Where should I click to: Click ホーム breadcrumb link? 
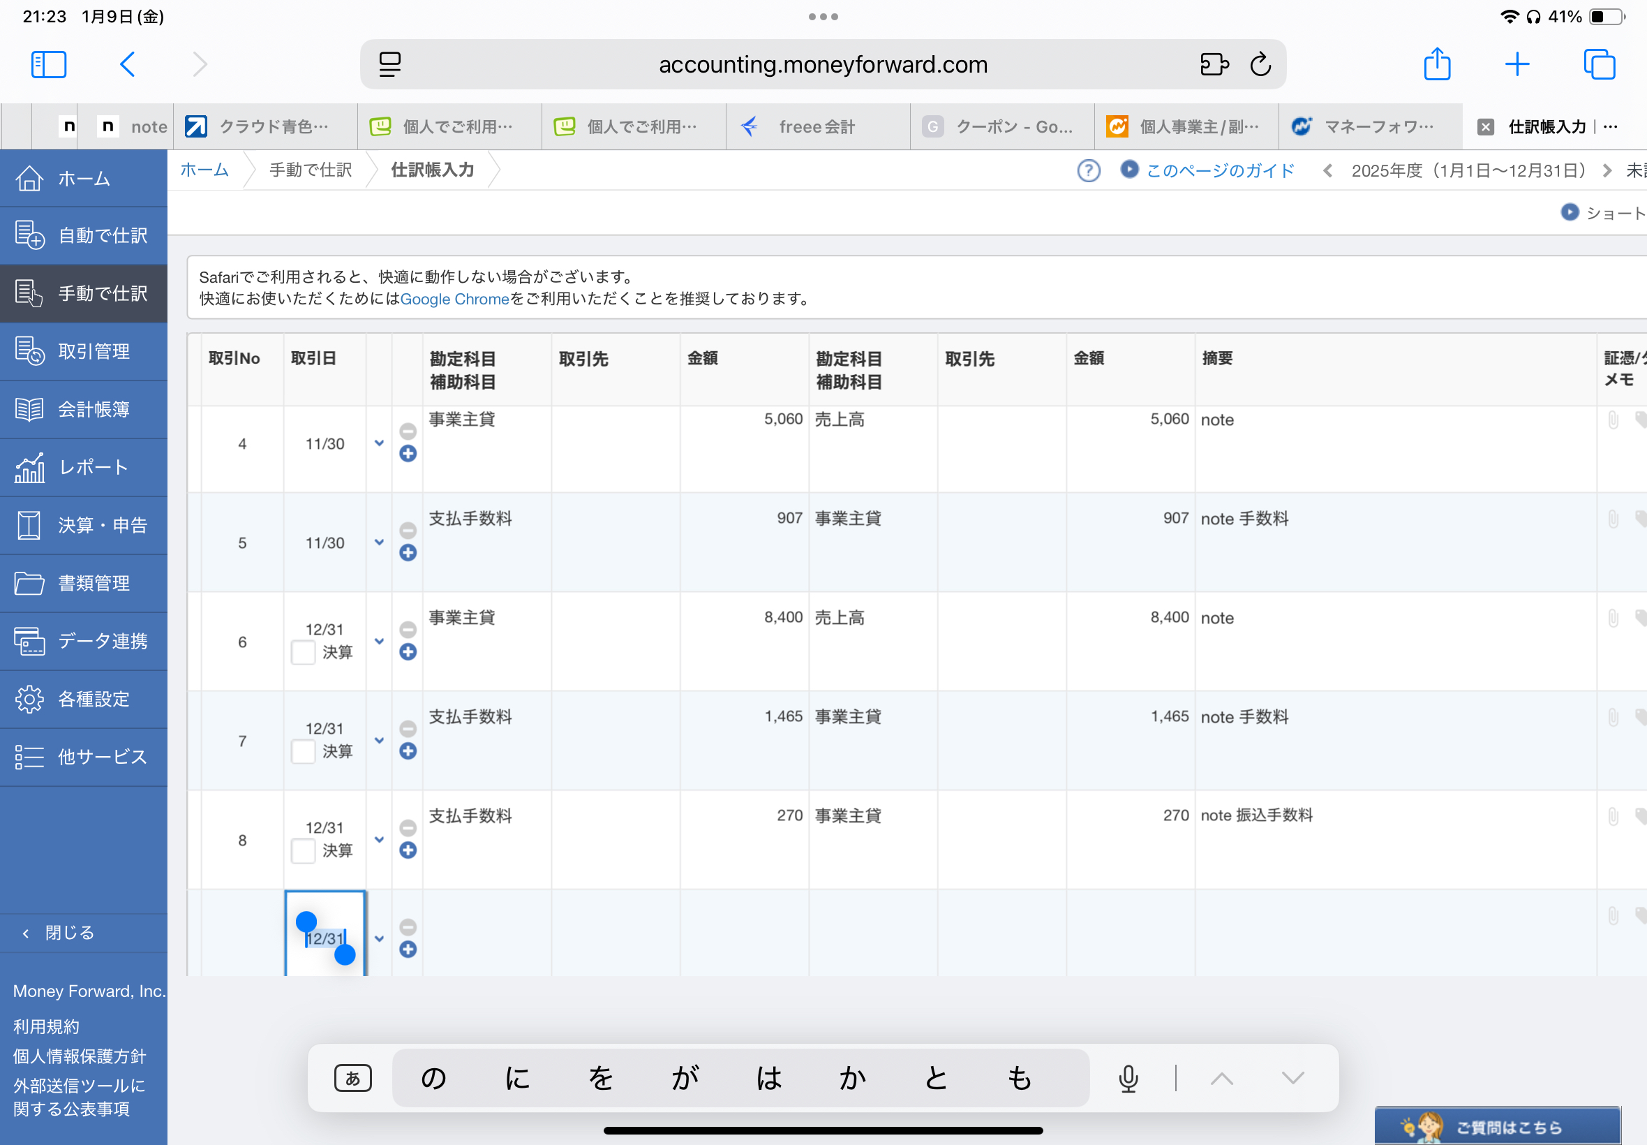point(204,170)
